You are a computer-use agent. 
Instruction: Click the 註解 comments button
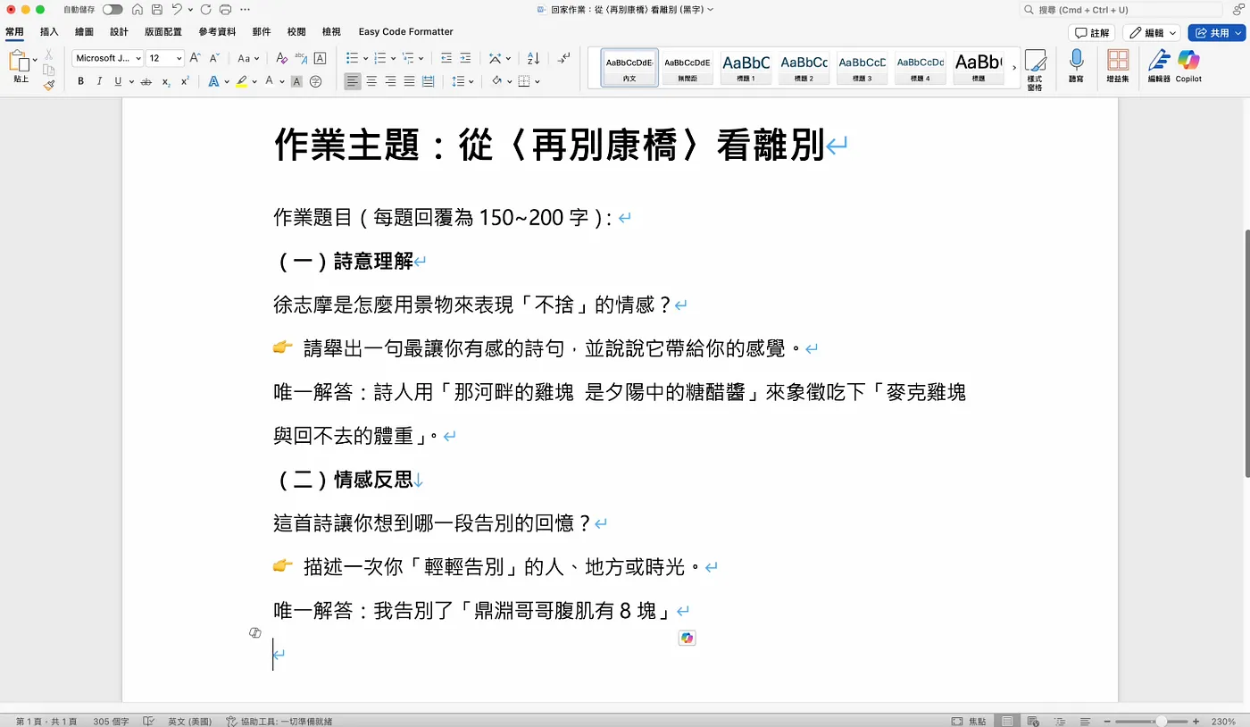pyautogui.click(x=1092, y=33)
